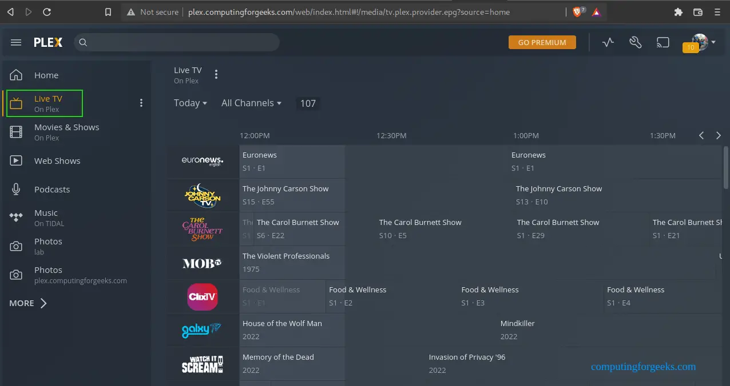Select the Euronews channel logo
Image resolution: width=730 pixels, height=386 pixels.
[x=203, y=162]
